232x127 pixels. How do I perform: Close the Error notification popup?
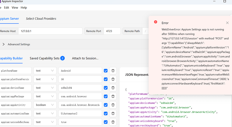pyautogui.click(x=227, y=23)
